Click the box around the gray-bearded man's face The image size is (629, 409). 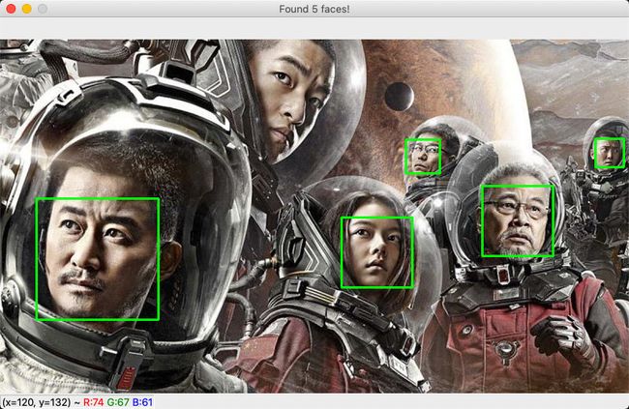coord(518,221)
